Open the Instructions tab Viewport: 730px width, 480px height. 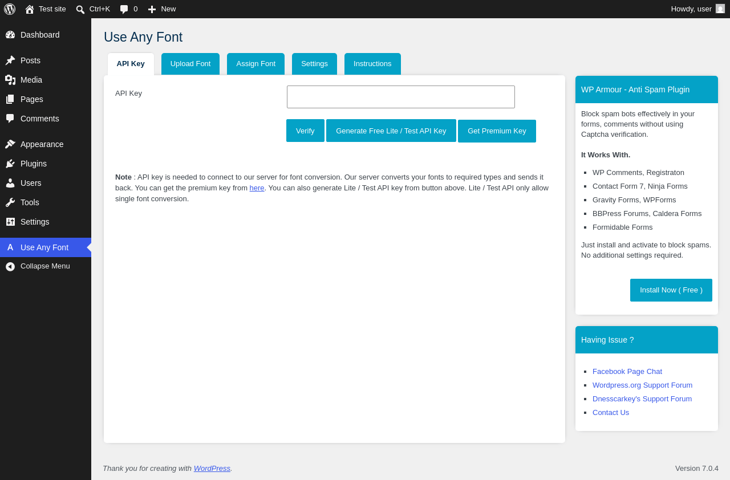[372, 64]
